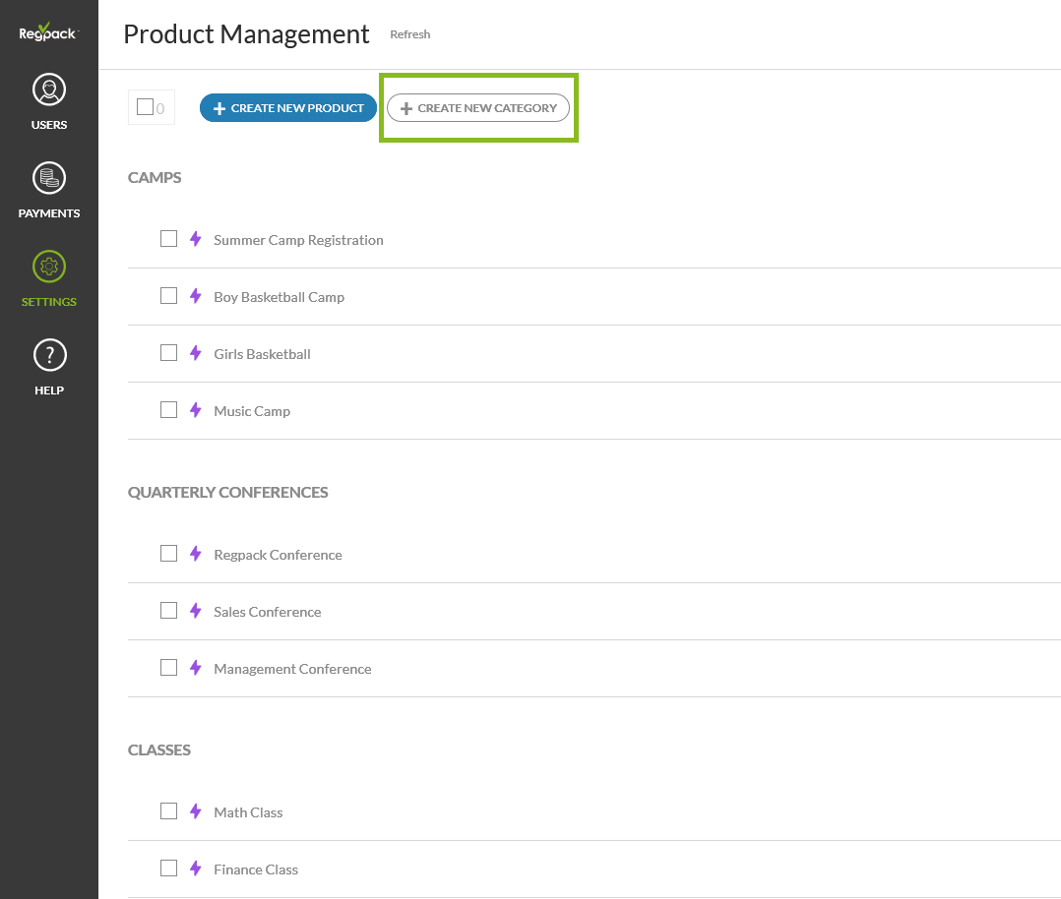1061x899 pixels.
Task: Open the Settings gear icon
Action: click(49, 267)
